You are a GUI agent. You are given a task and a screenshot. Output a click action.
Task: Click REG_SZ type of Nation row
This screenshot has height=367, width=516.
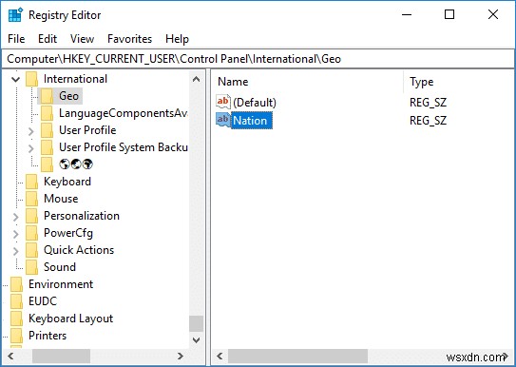428,121
